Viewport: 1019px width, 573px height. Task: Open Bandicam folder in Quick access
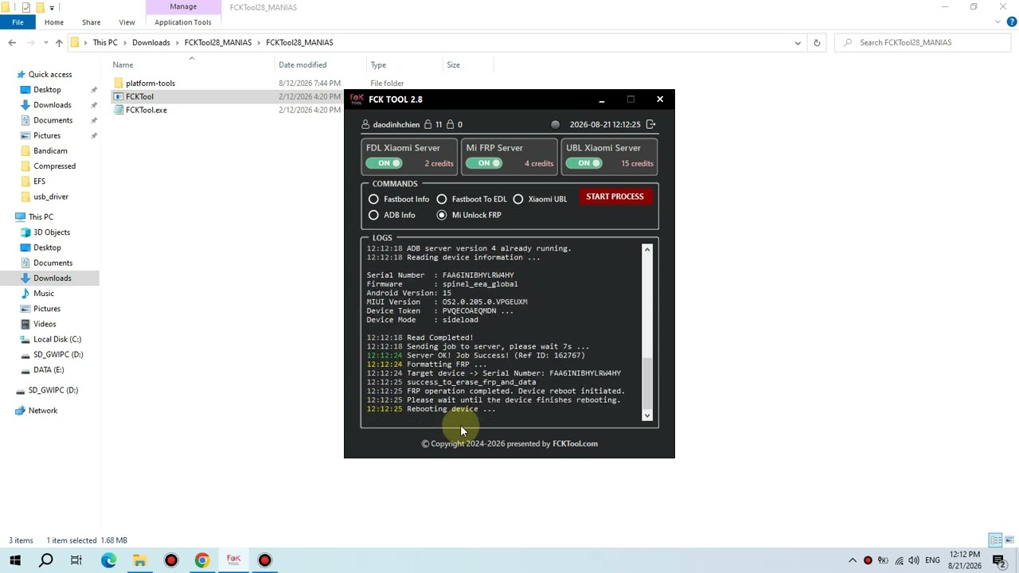pyautogui.click(x=50, y=150)
